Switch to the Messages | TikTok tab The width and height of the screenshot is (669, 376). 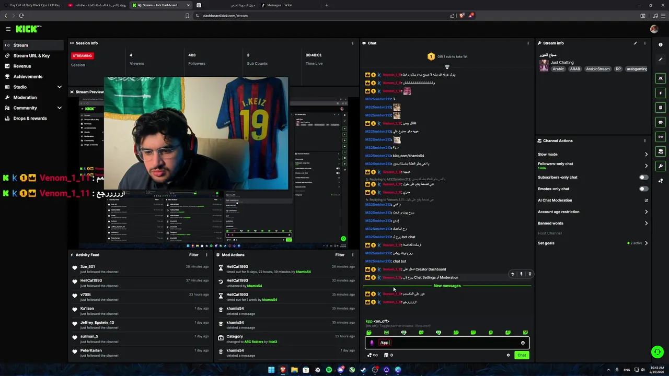[x=280, y=5]
